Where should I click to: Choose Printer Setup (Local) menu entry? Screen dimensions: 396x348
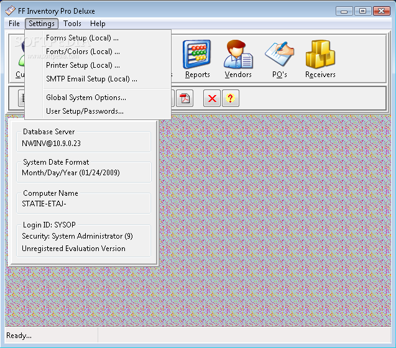point(98,65)
